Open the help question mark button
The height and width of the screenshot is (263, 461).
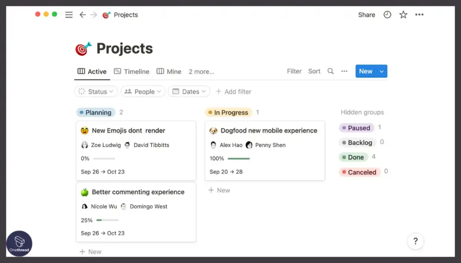tap(415, 241)
